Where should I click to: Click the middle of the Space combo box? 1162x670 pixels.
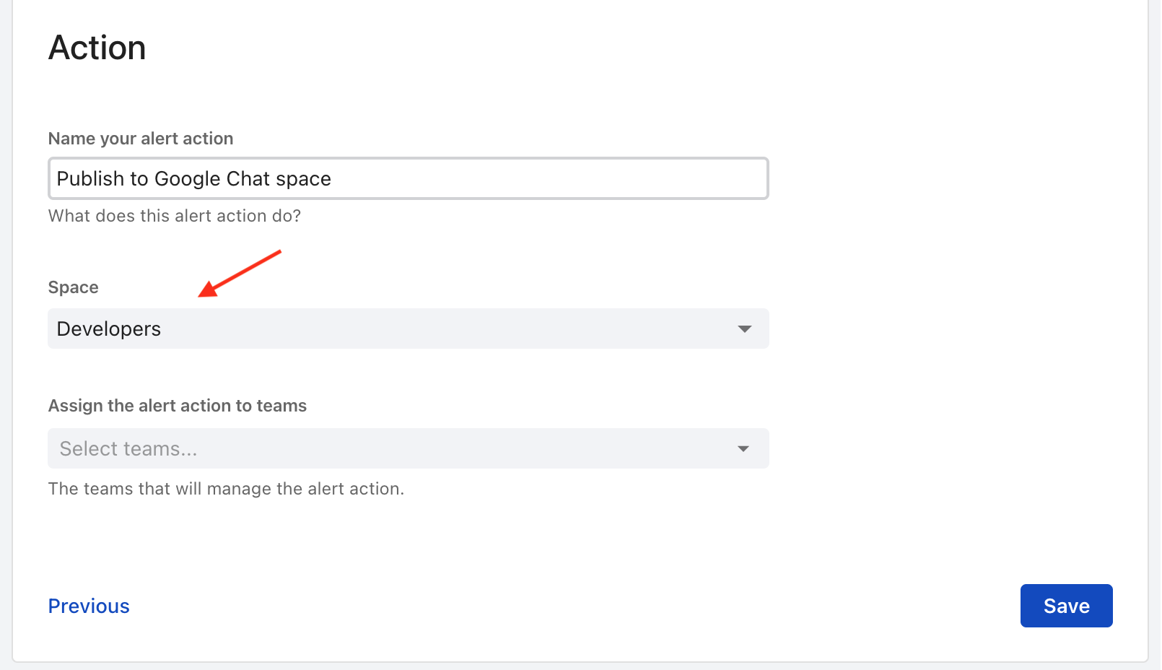point(408,329)
